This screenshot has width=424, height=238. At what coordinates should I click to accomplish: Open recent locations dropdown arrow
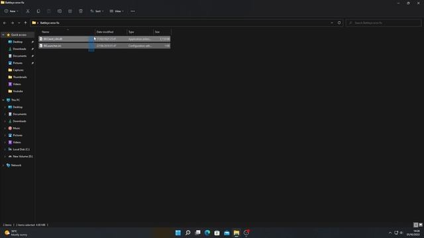(x=19, y=23)
